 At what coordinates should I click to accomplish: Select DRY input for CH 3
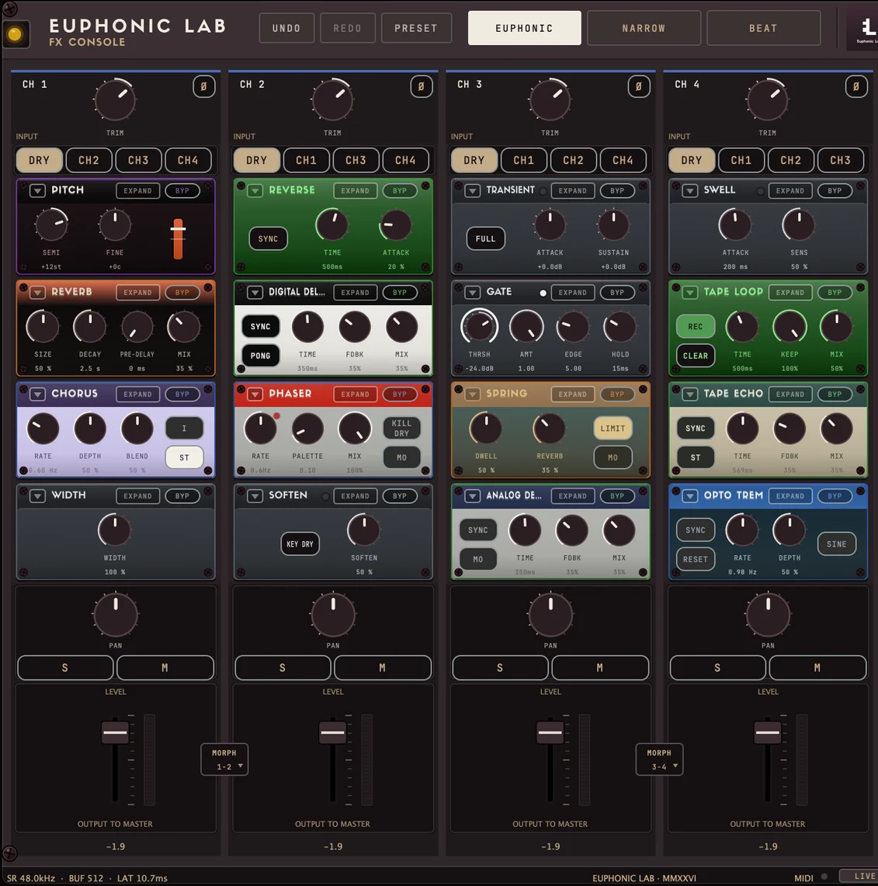(x=474, y=161)
